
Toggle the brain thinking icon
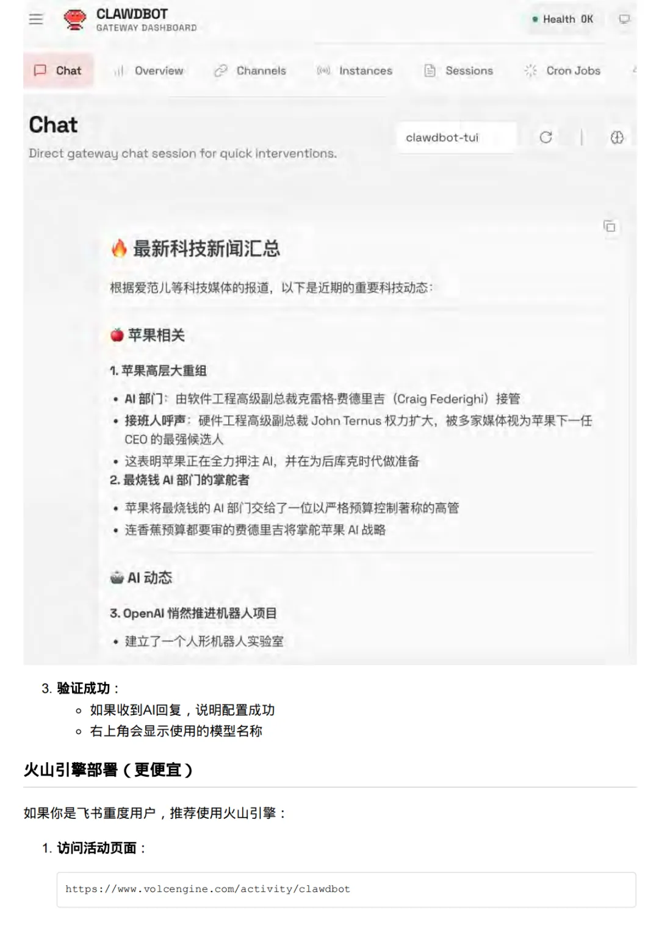pos(617,137)
